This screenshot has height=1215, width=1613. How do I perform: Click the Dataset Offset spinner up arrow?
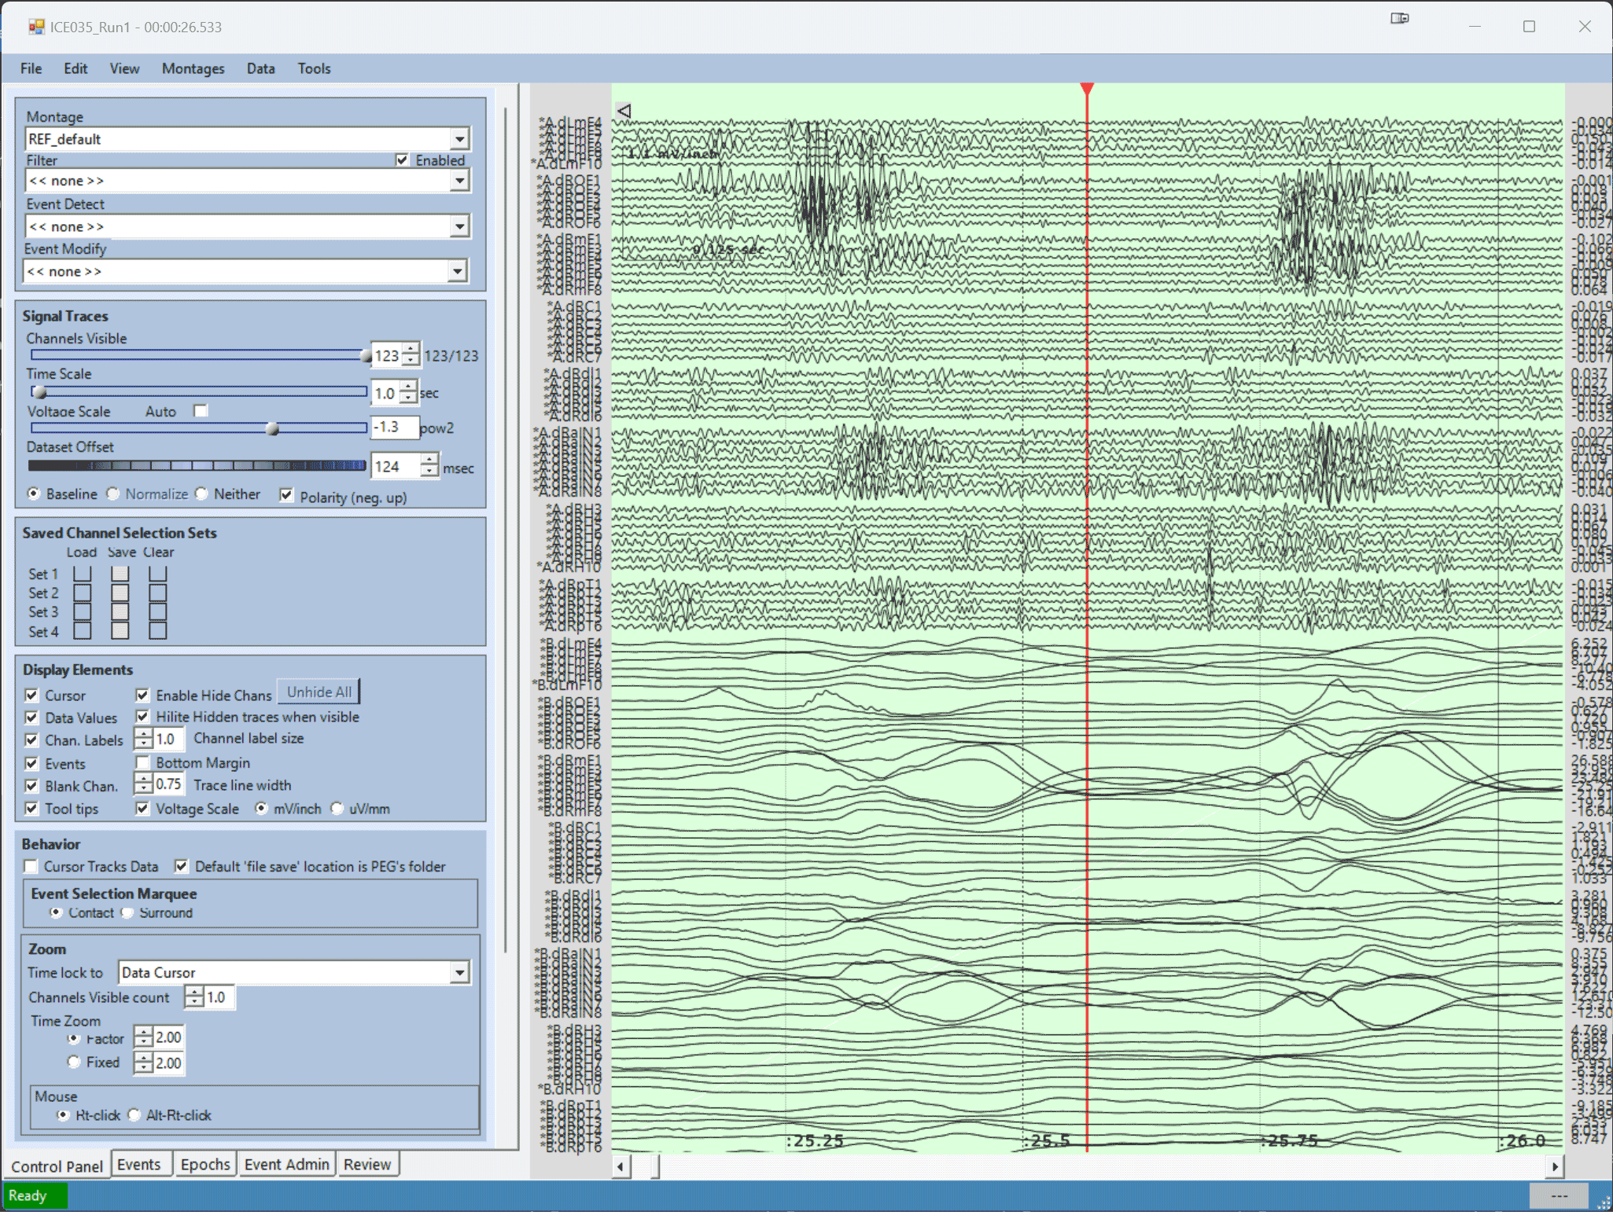[429, 461]
